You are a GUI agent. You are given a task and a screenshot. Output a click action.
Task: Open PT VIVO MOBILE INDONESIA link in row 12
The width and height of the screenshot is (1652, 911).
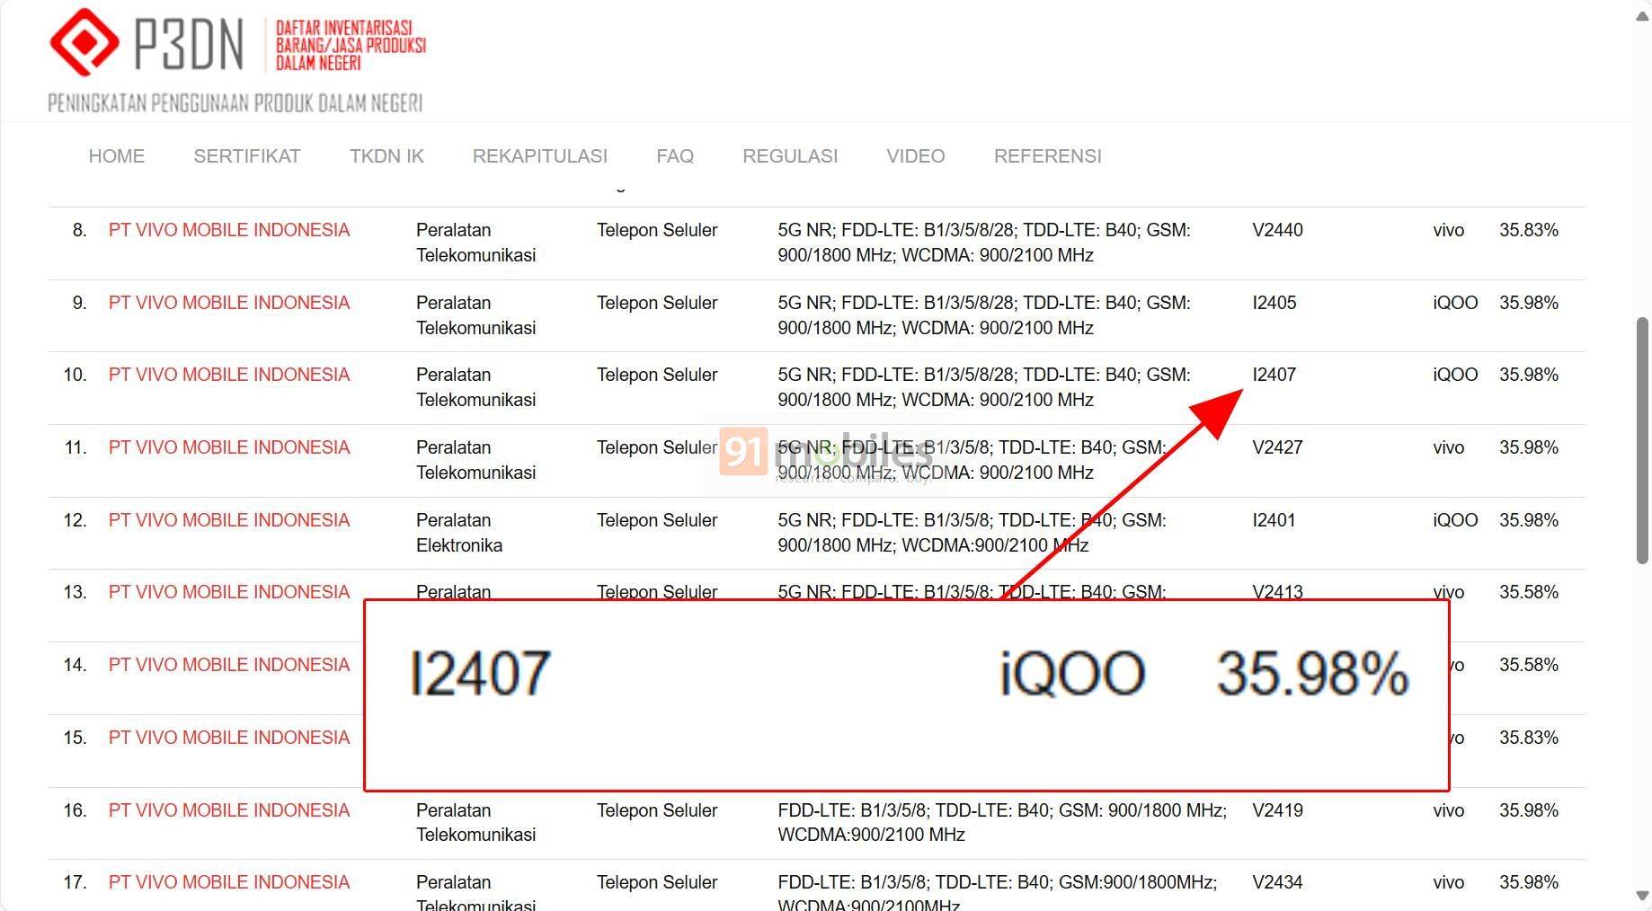pos(229,520)
